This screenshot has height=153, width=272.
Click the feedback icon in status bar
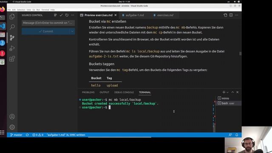230,135
